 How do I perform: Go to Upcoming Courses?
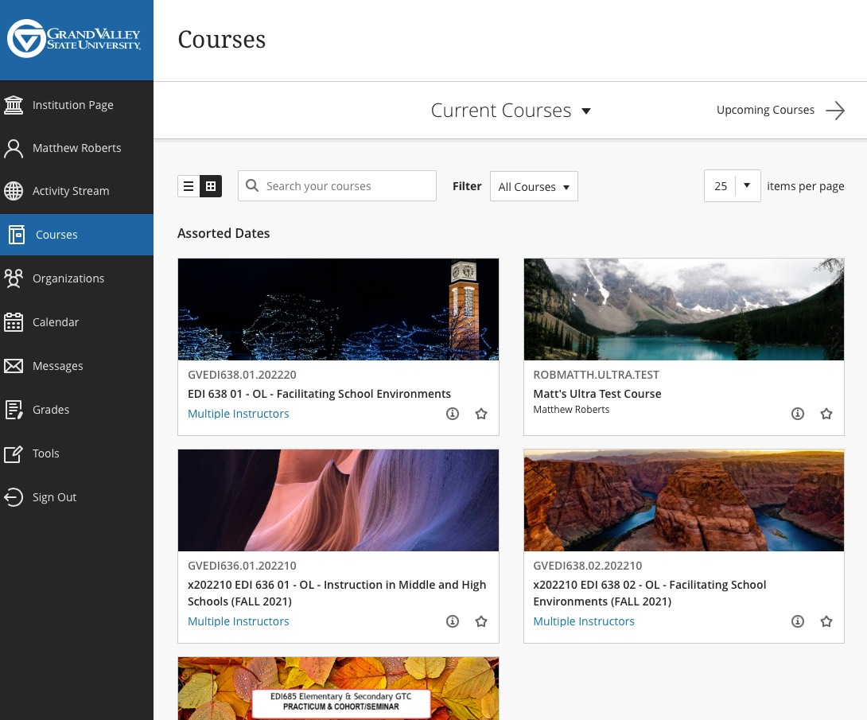coord(780,111)
